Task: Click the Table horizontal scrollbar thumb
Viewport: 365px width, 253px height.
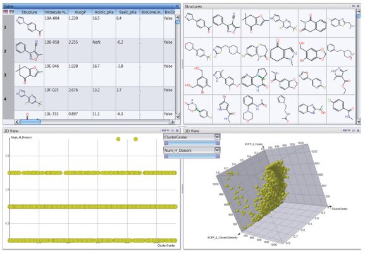Action: (30, 121)
